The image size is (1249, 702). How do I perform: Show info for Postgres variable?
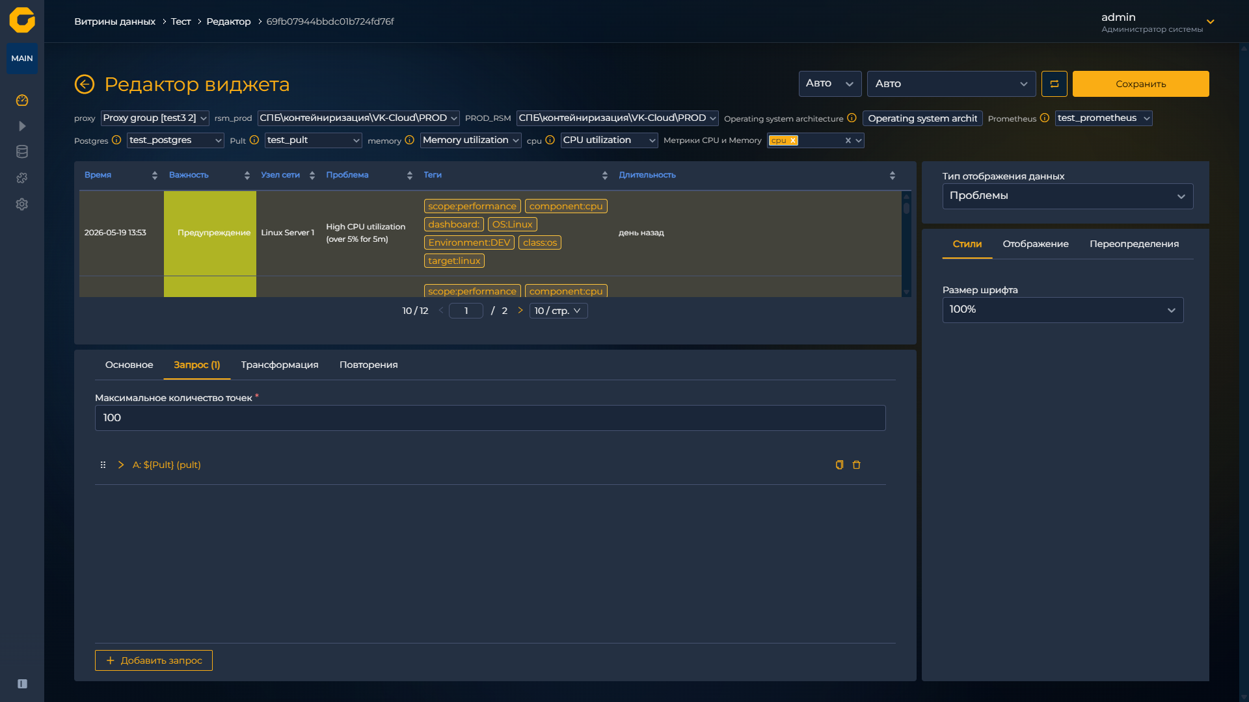[x=116, y=140]
